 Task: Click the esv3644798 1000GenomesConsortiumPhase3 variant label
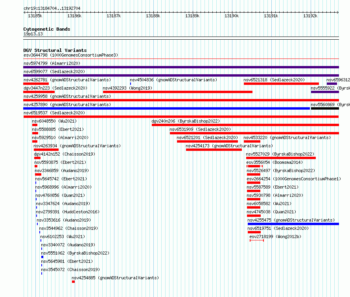pos(71,55)
